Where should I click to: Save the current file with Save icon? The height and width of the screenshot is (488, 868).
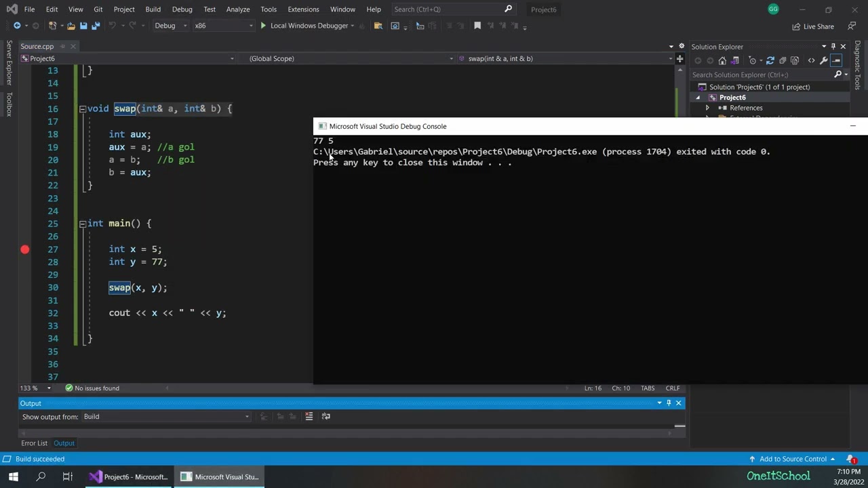click(x=83, y=26)
